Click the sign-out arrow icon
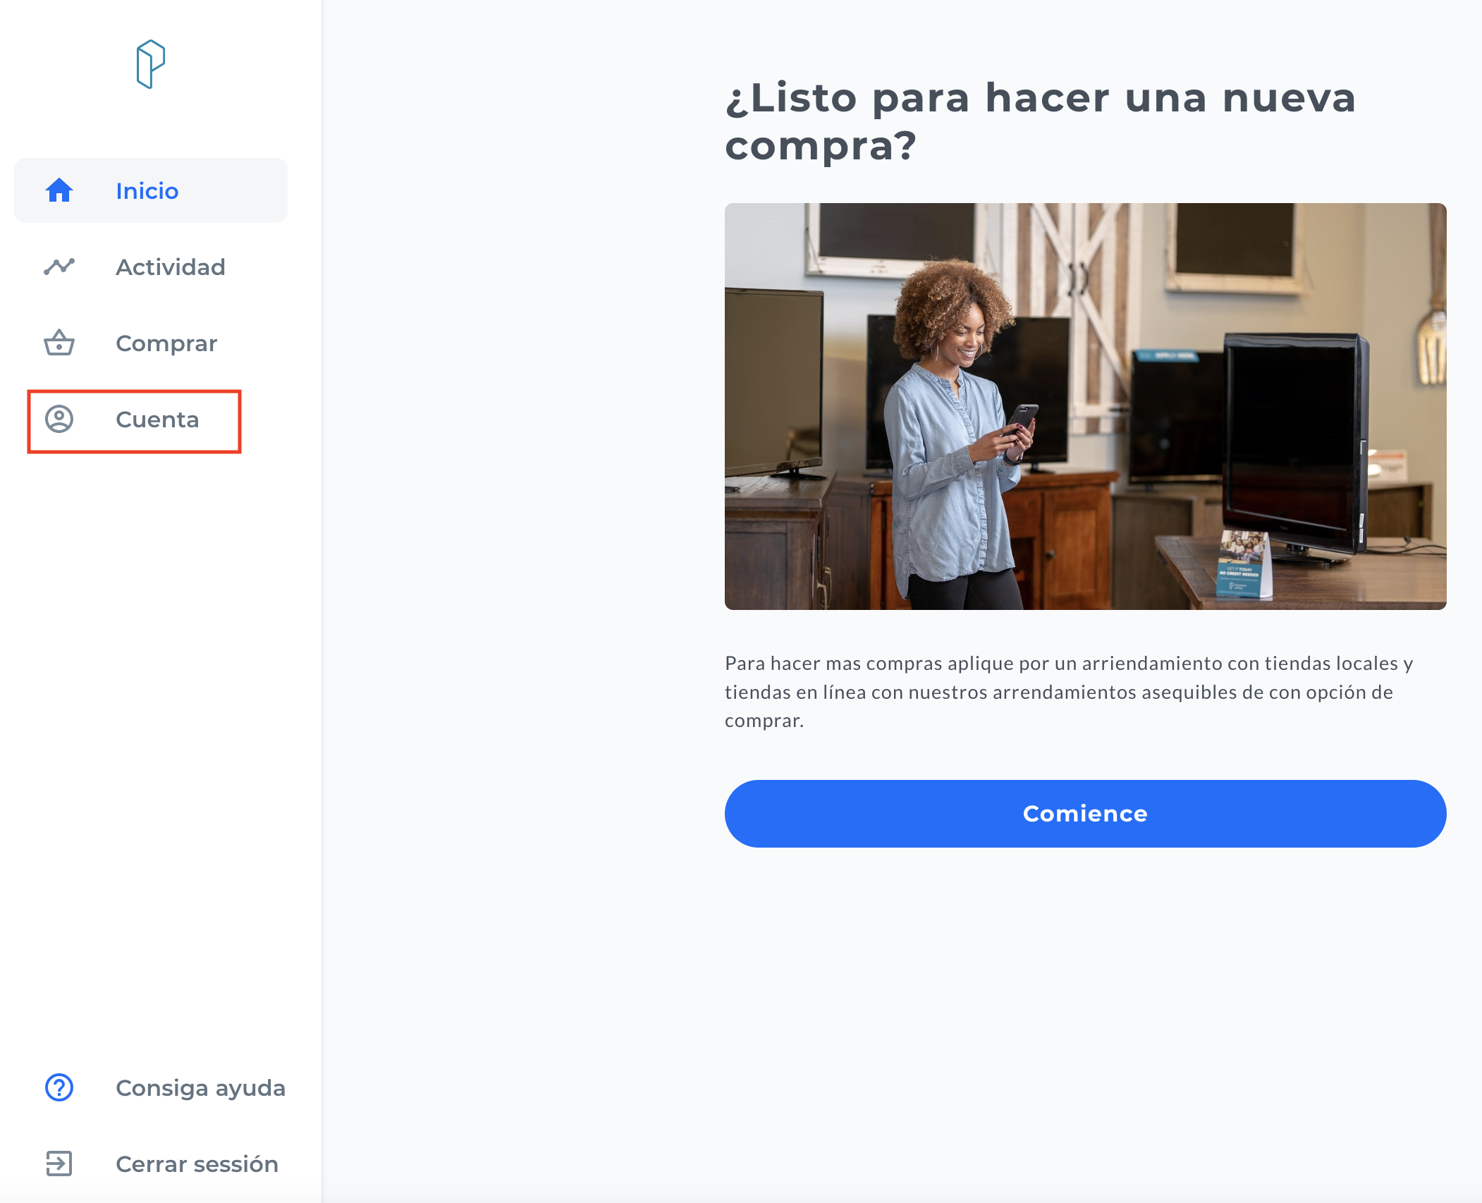 59,1164
